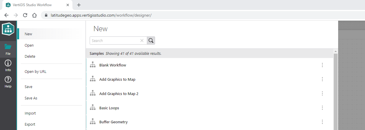The width and height of the screenshot is (365, 130).
Task: Select the Import menu entry
Action: tap(30, 113)
